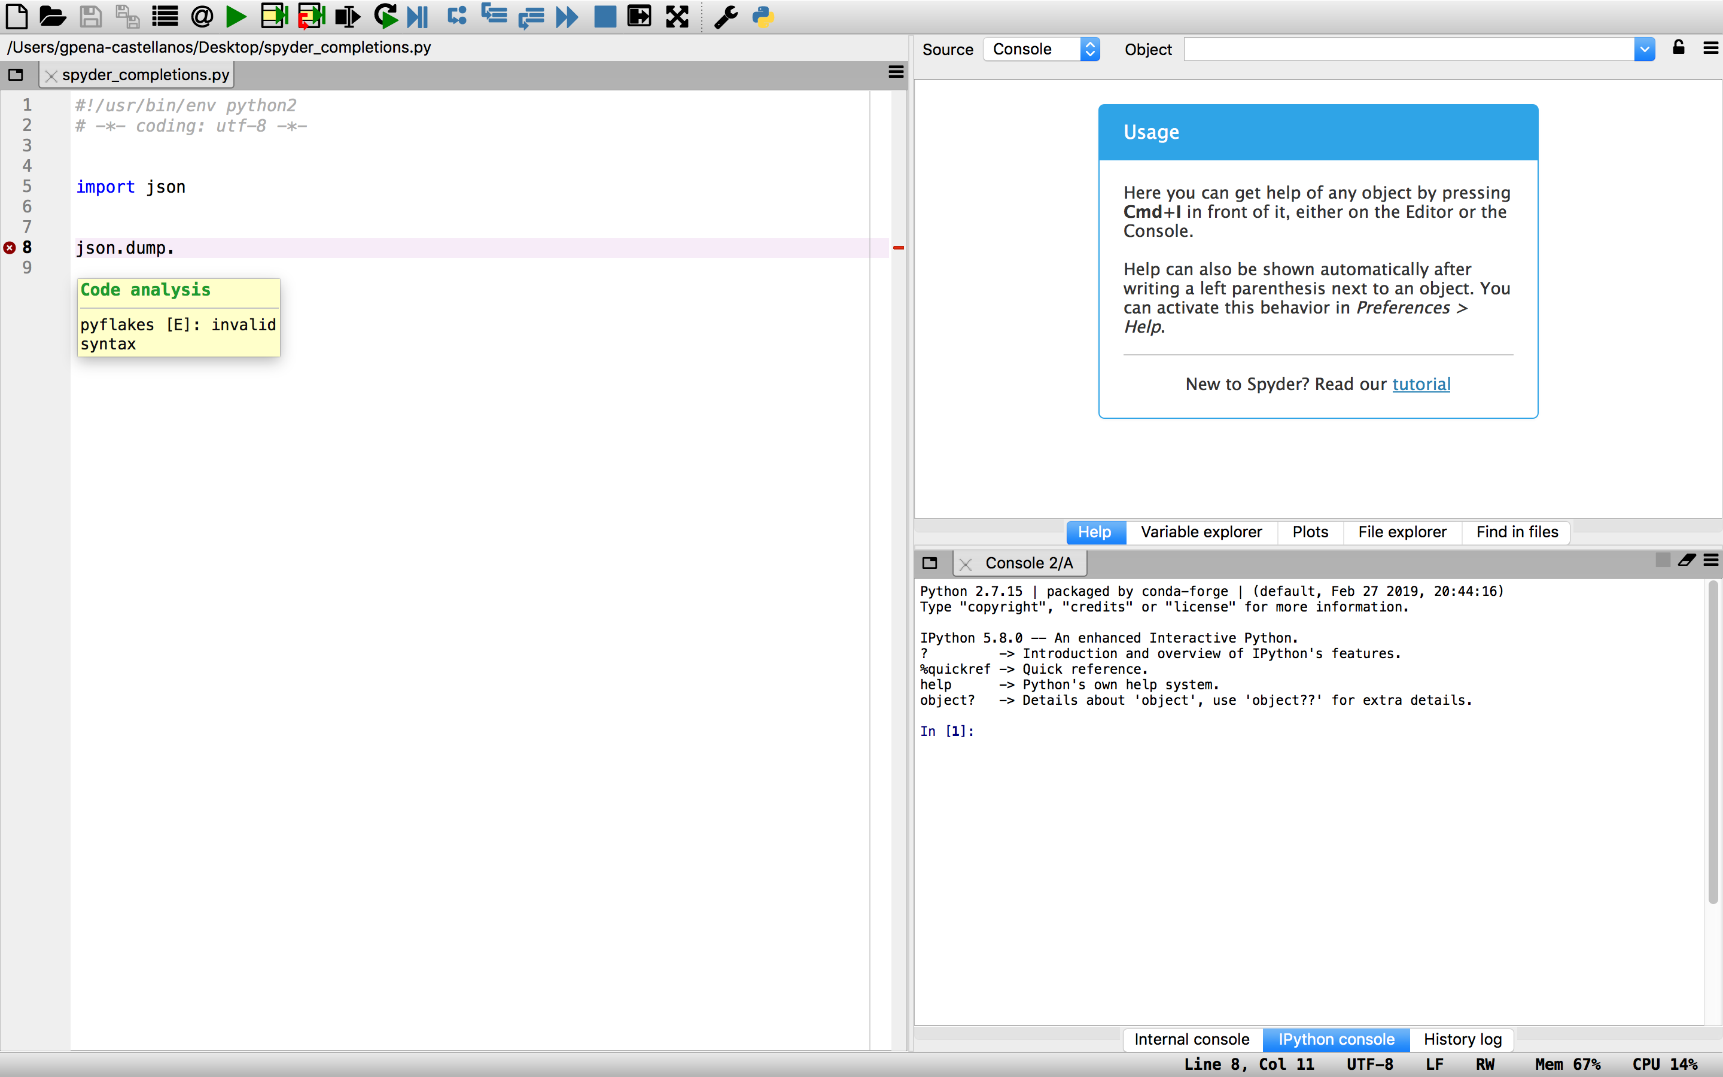Viewport: 1723px width, 1077px height.
Task: Switch to the History log tab
Action: click(x=1462, y=1039)
